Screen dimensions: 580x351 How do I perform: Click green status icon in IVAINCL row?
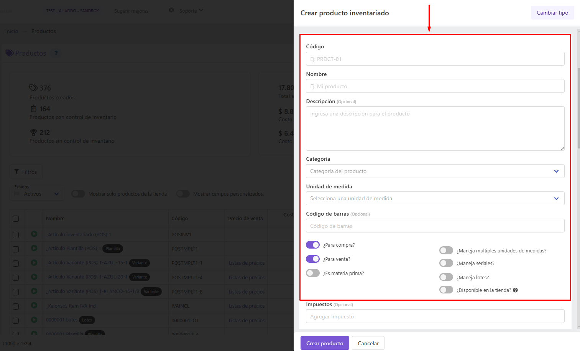click(x=34, y=305)
